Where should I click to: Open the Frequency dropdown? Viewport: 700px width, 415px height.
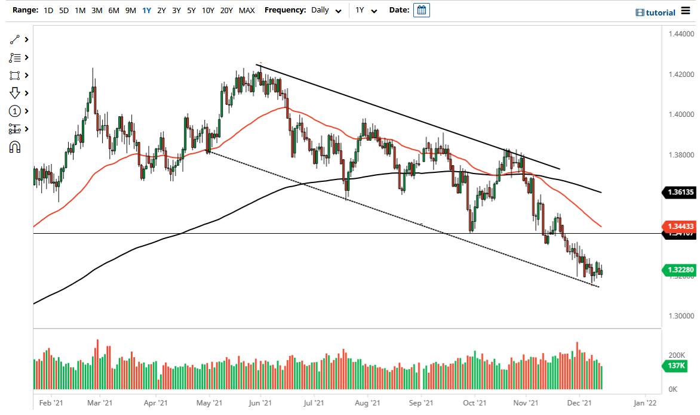[338, 11]
